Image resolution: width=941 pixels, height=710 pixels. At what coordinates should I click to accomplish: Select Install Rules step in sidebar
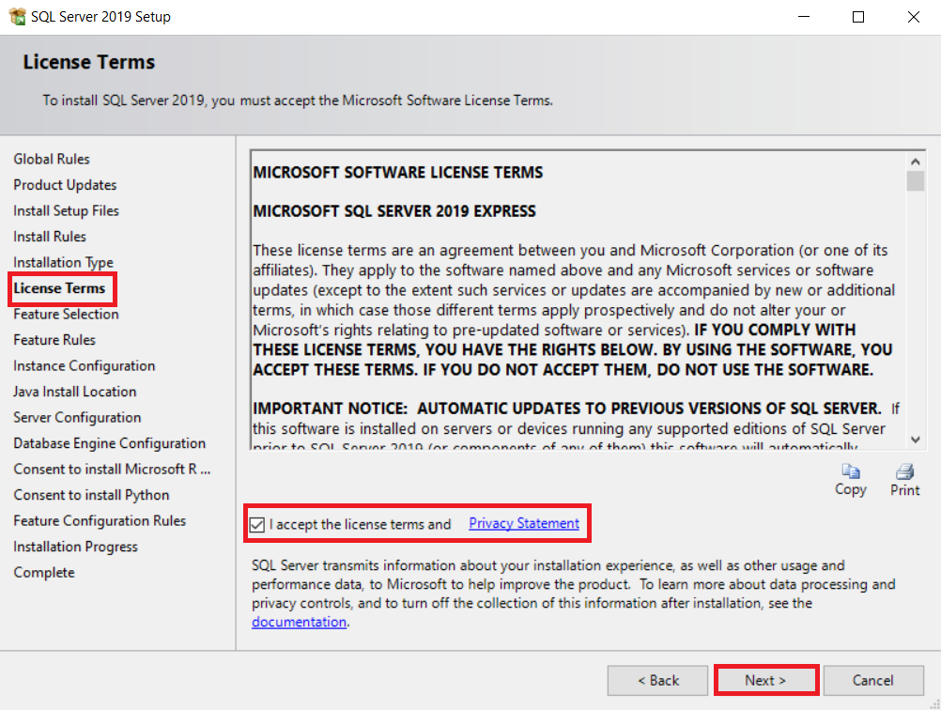pos(50,237)
